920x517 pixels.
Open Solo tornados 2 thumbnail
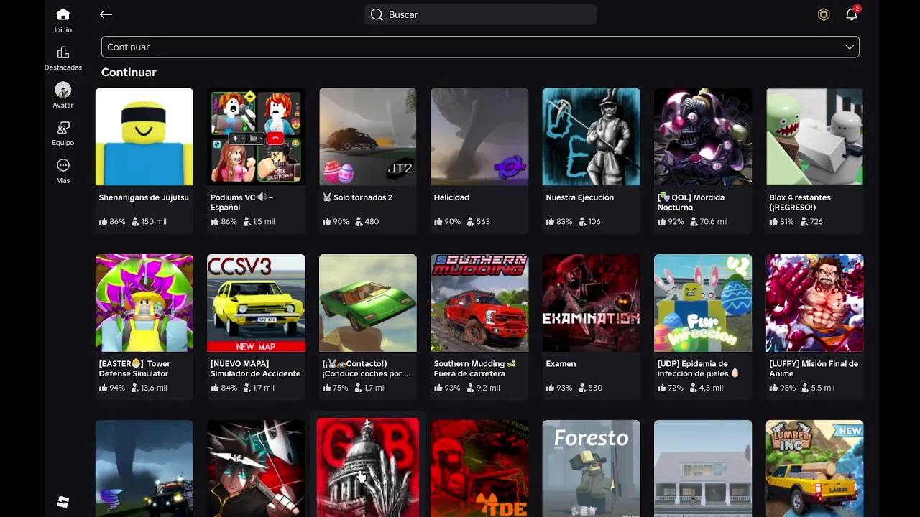click(x=368, y=136)
